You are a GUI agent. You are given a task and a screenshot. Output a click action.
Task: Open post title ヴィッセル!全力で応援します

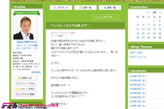point(70,26)
